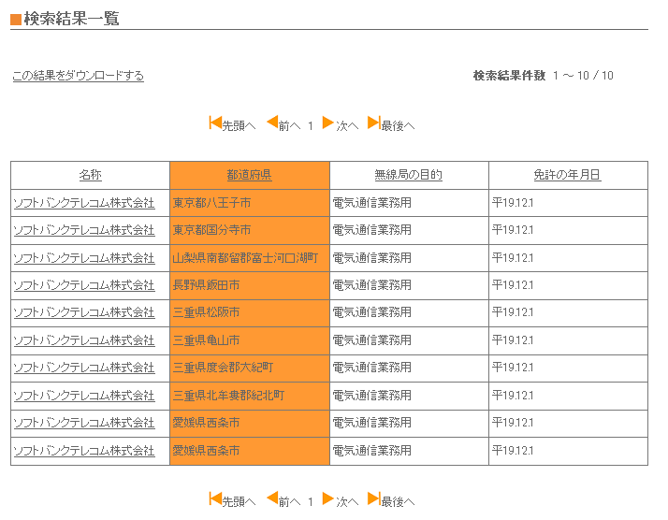Image resolution: width=668 pixels, height=520 pixels.
Task: Click the 三重県北牟婁郡紀北町 cell
Action: point(250,396)
